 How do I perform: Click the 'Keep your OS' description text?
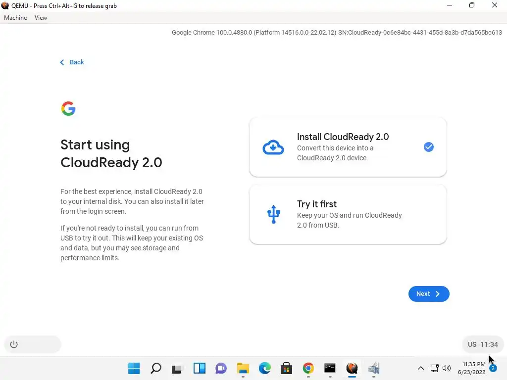click(349, 220)
